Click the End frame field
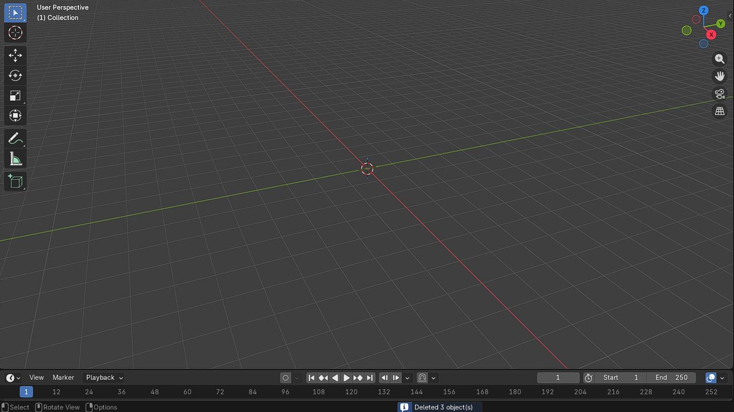The image size is (734, 412). (671, 378)
